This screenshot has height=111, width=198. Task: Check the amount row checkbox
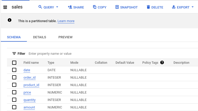[14, 107]
